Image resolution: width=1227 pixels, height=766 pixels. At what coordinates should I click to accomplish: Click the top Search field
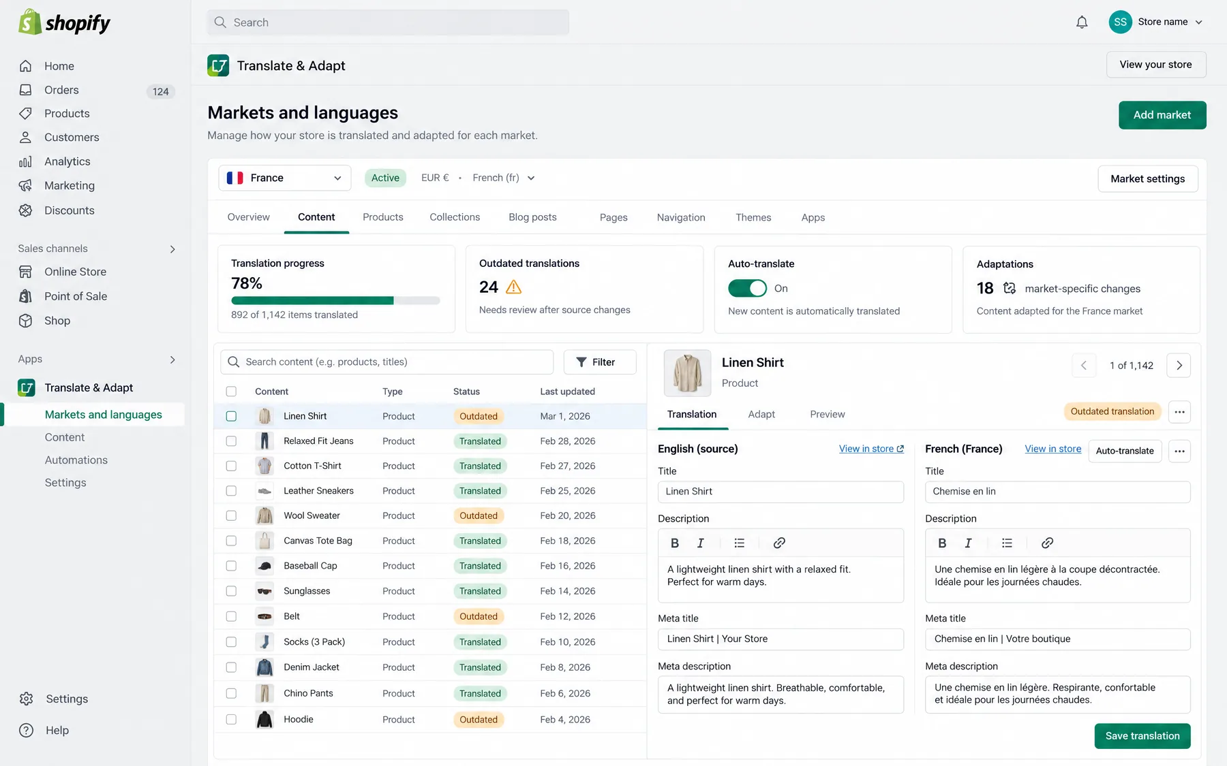[x=388, y=22]
